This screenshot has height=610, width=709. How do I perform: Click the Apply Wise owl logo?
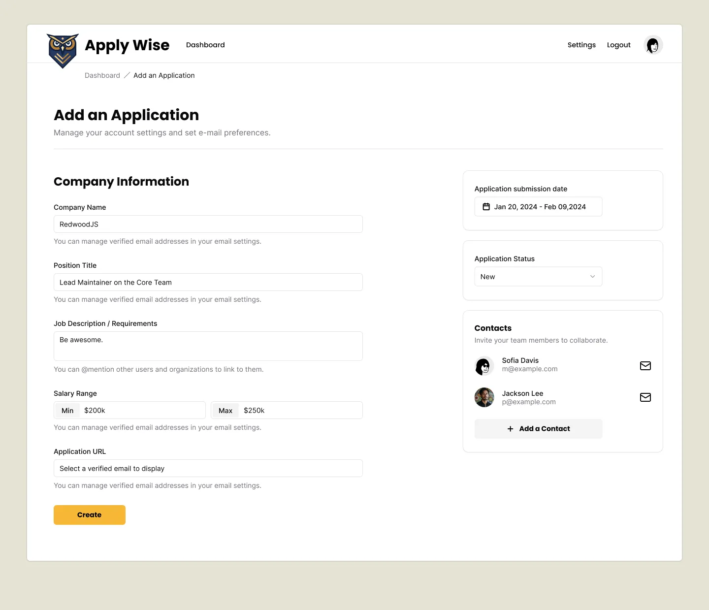[x=62, y=50]
